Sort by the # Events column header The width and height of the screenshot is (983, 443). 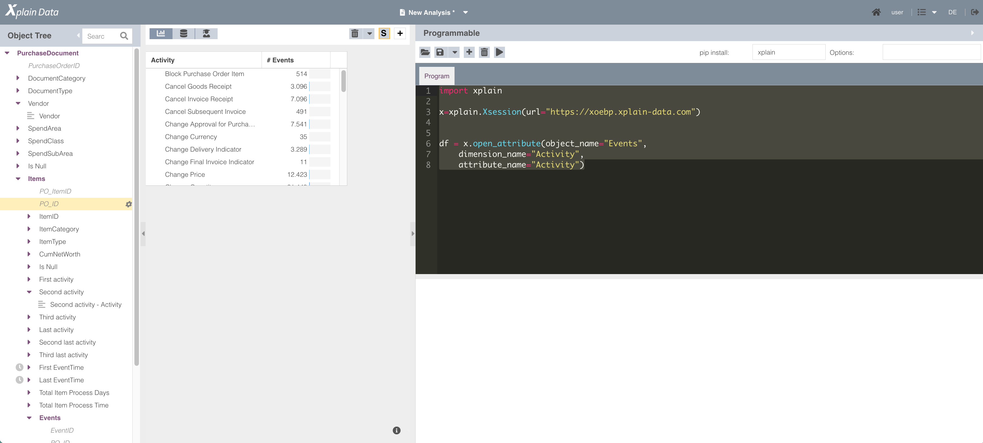click(x=296, y=60)
